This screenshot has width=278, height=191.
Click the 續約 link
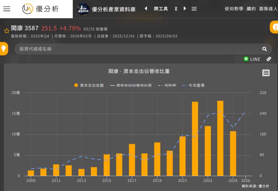251,9
